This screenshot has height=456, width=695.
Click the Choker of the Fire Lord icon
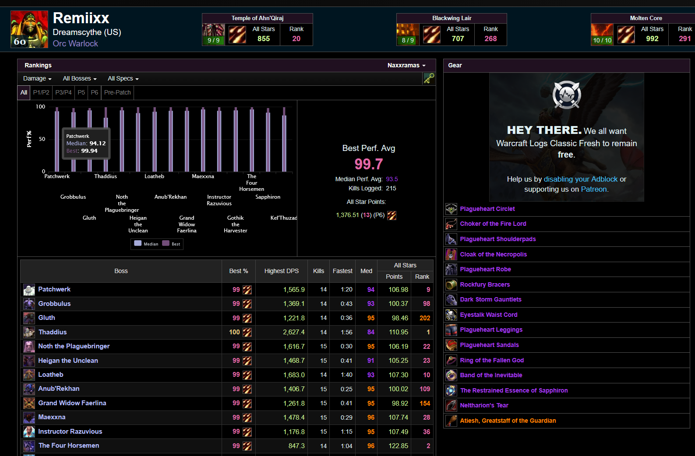click(451, 224)
